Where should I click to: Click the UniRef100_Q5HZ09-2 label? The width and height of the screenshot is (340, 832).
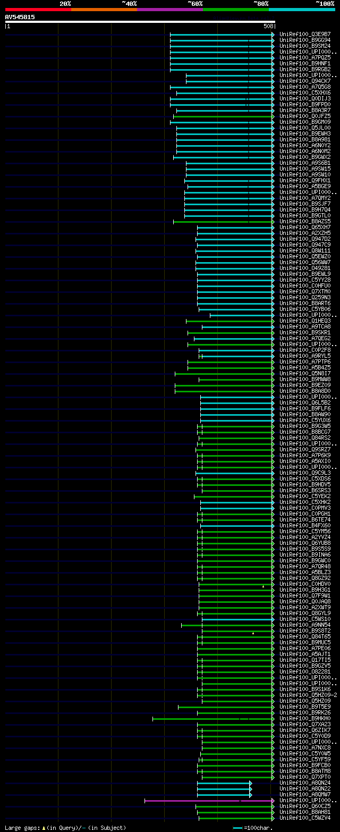308,695
